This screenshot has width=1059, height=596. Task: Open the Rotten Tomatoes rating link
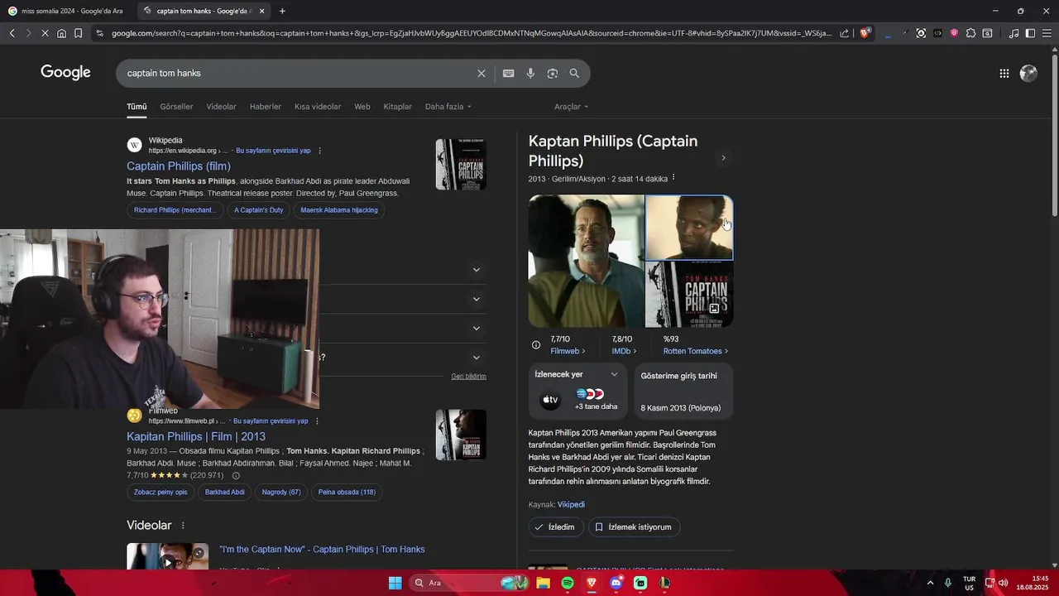tap(696, 351)
